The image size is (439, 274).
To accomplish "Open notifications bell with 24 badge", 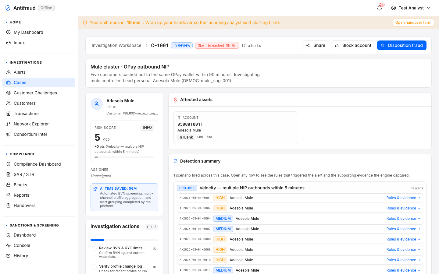I will tap(380, 8).
